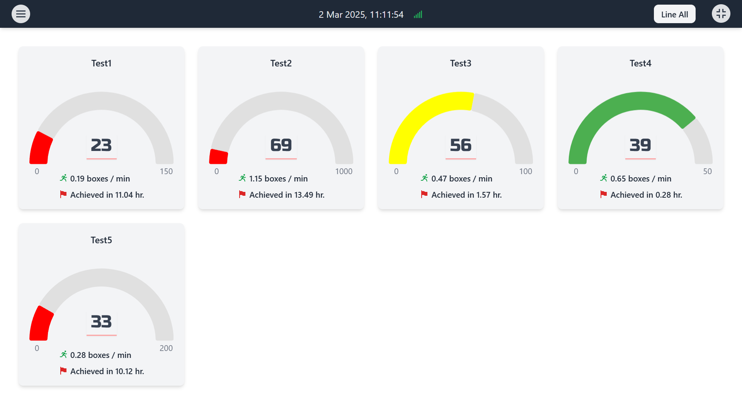Click 'Achieved in 11.04 hr.' text

[x=107, y=195]
